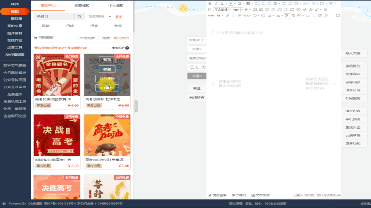Viewport: 371px width, 208px height.
Task: Click the 最近使用 filter link
Action: [121, 38]
